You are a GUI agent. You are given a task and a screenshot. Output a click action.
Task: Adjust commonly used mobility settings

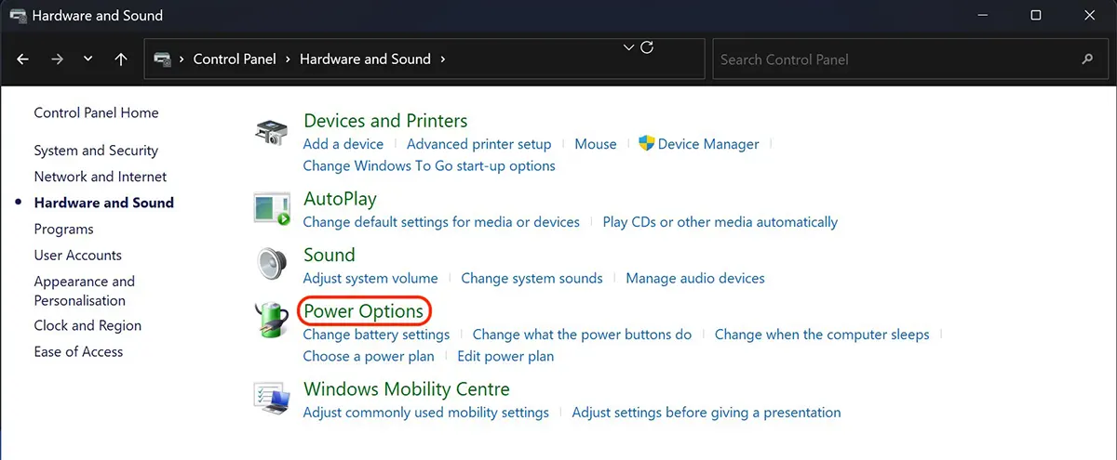pyautogui.click(x=425, y=412)
